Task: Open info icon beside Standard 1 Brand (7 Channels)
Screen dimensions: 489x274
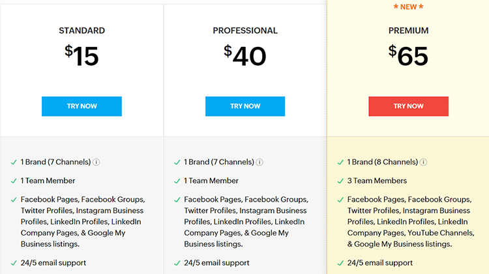Action: pyautogui.click(x=96, y=162)
